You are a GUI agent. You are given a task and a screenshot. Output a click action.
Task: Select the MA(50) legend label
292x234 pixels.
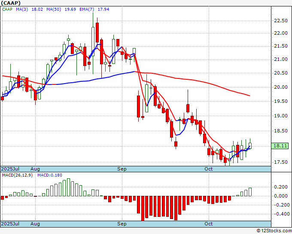54,9
